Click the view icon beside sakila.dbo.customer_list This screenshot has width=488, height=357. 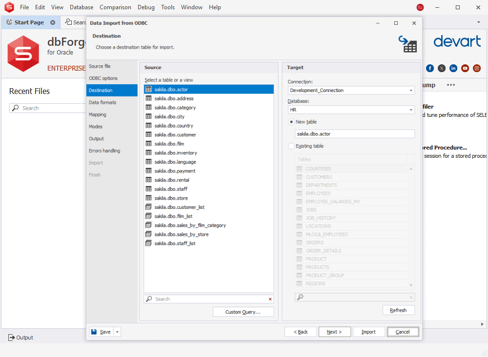pos(149,207)
